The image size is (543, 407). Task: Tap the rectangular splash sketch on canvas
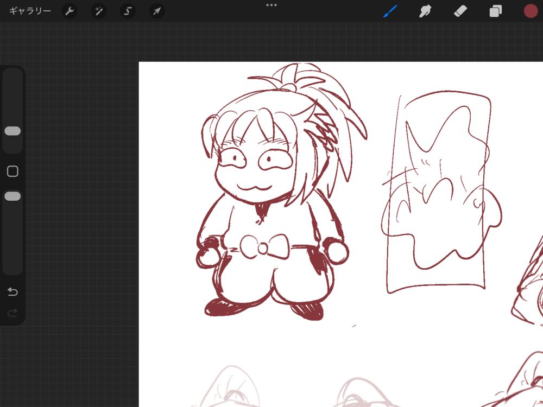tap(441, 192)
